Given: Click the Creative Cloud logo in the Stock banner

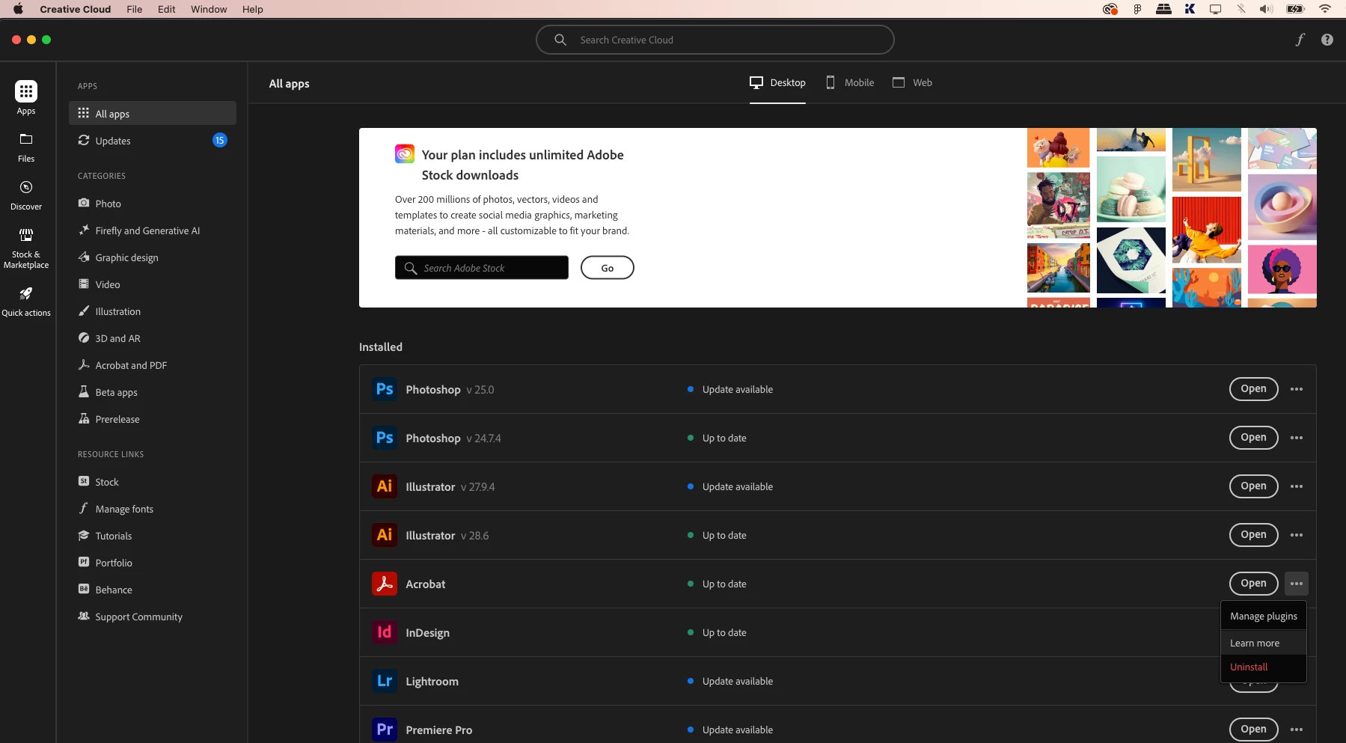Looking at the screenshot, I should (405, 154).
